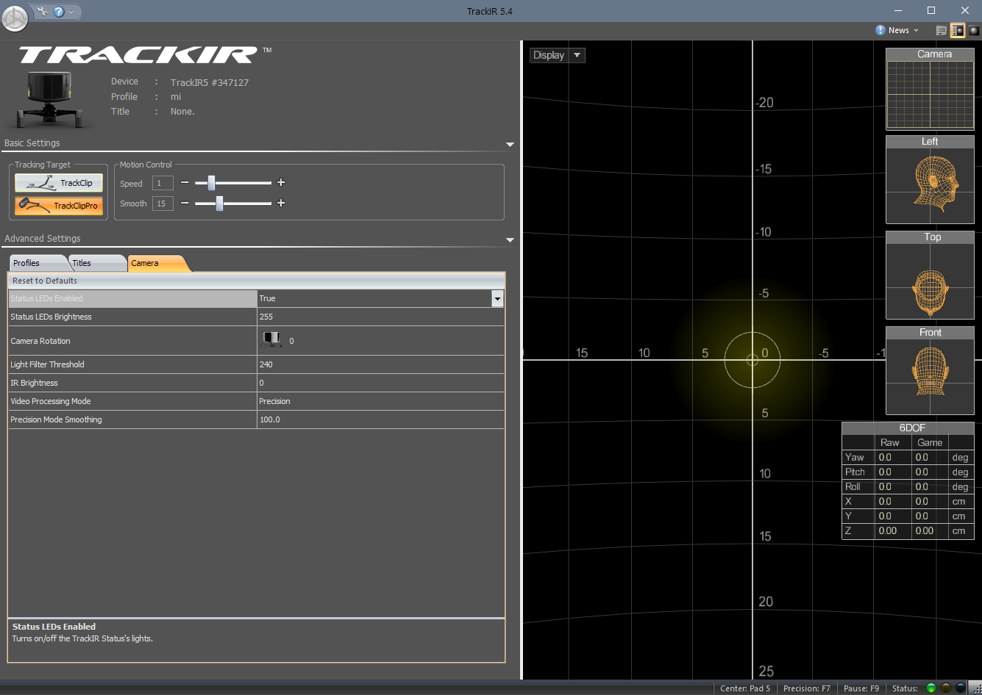Decrease Speed with minus button
982x695 pixels.
185,182
